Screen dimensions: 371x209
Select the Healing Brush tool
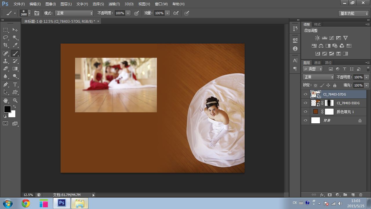coord(6,53)
